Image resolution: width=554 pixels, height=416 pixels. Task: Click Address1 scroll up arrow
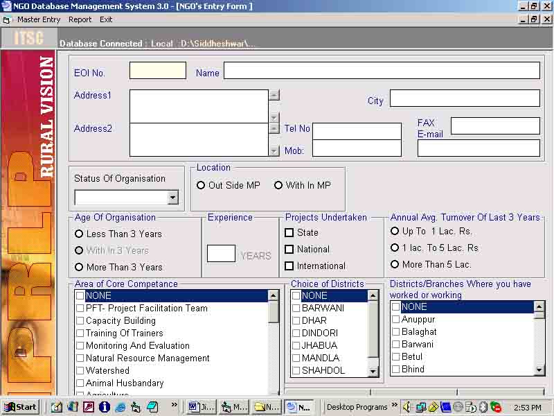(x=274, y=95)
